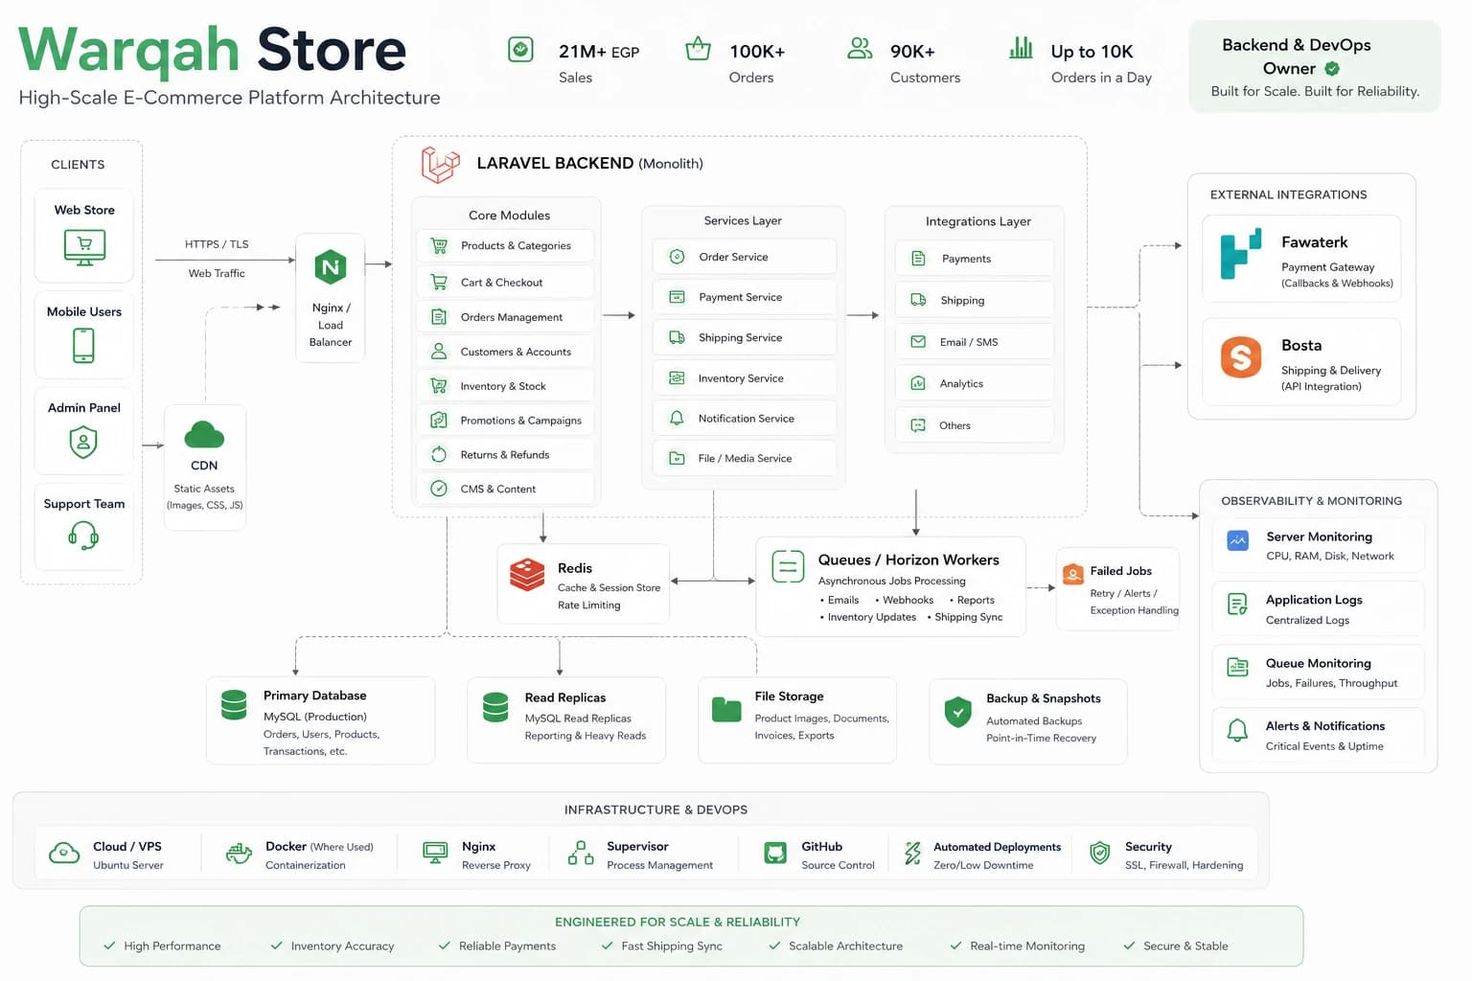Viewport: 1472px width, 981px height.
Task: Click the Primary Database cylinder icon
Action: point(234,705)
